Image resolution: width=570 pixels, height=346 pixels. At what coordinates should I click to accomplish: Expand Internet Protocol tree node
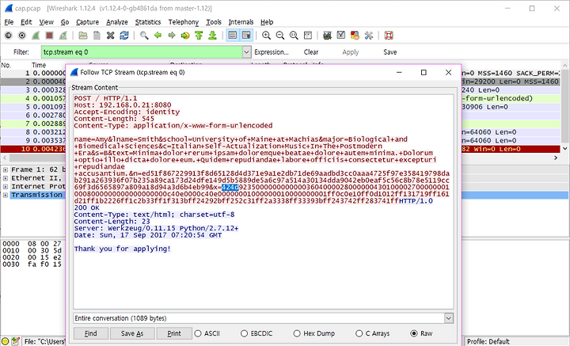pos(6,186)
